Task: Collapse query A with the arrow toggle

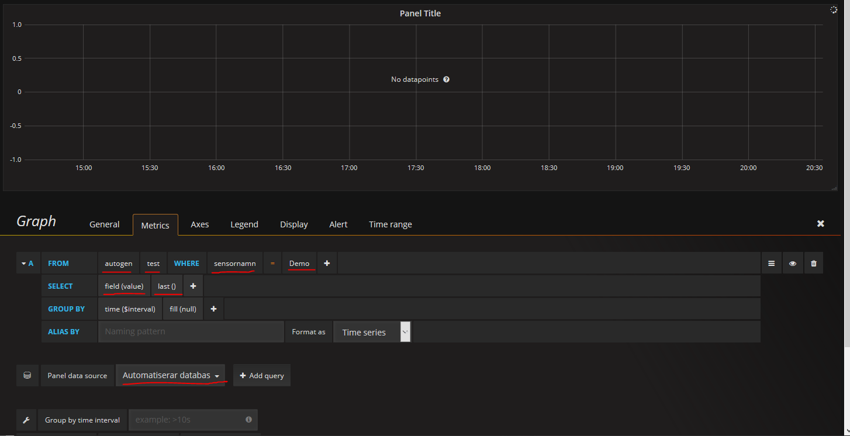Action: point(24,264)
